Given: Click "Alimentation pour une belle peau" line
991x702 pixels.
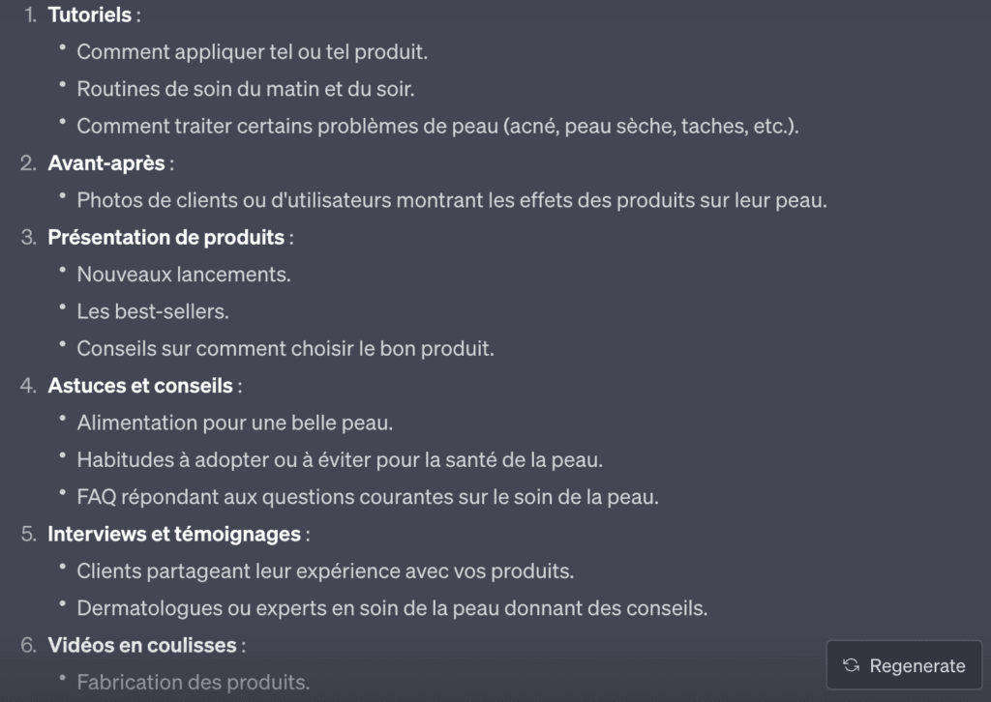Looking at the screenshot, I should pos(235,423).
